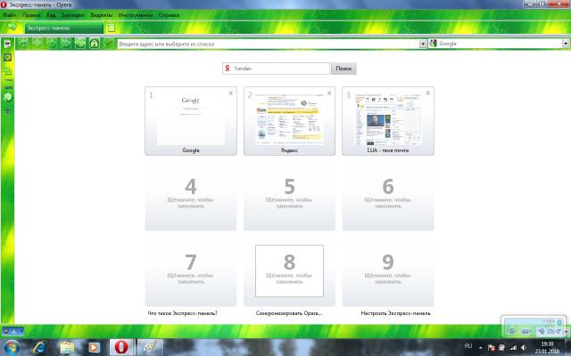Image resolution: width=571 pixels, height=356 pixels.
Task: Focus the address bar field
Action: click(268, 44)
